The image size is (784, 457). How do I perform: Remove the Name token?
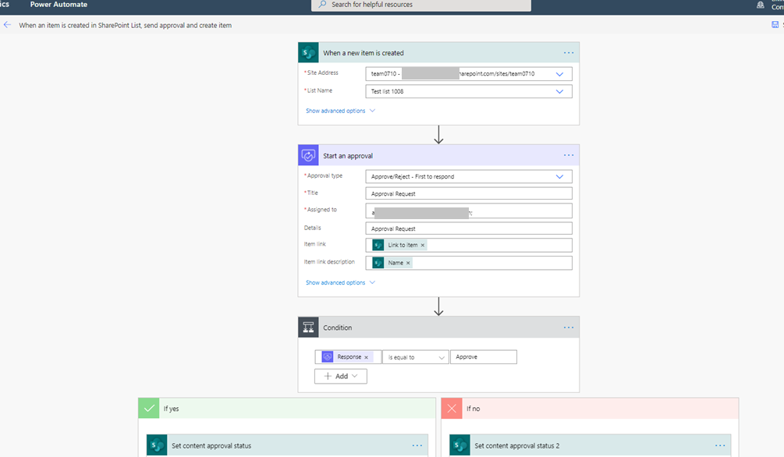point(408,263)
